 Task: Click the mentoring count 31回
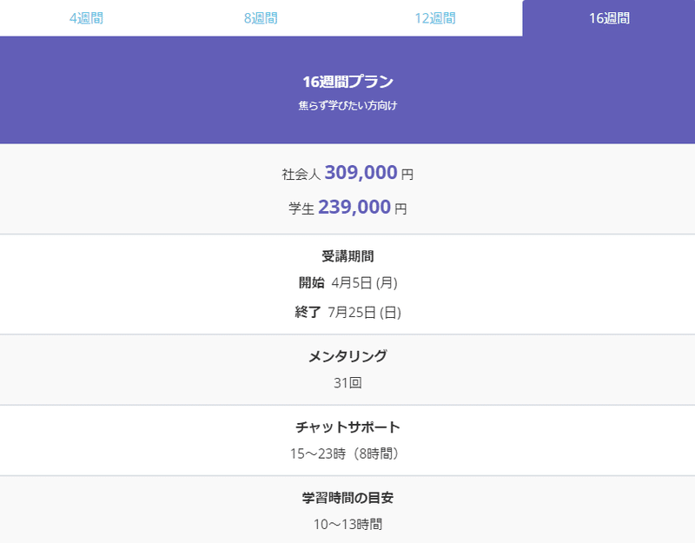click(x=348, y=383)
